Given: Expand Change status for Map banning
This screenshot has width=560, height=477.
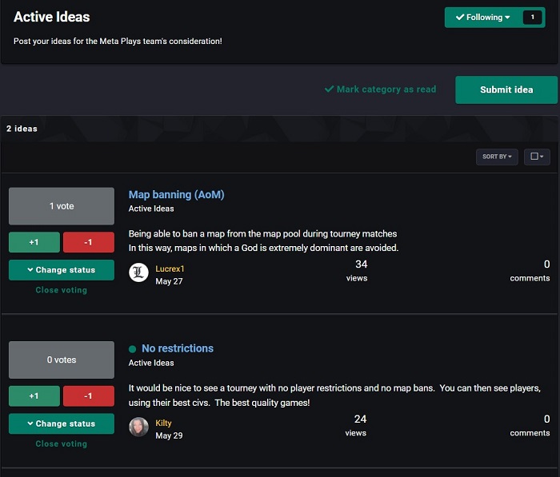Looking at the screenshot, I should point(62,270).
